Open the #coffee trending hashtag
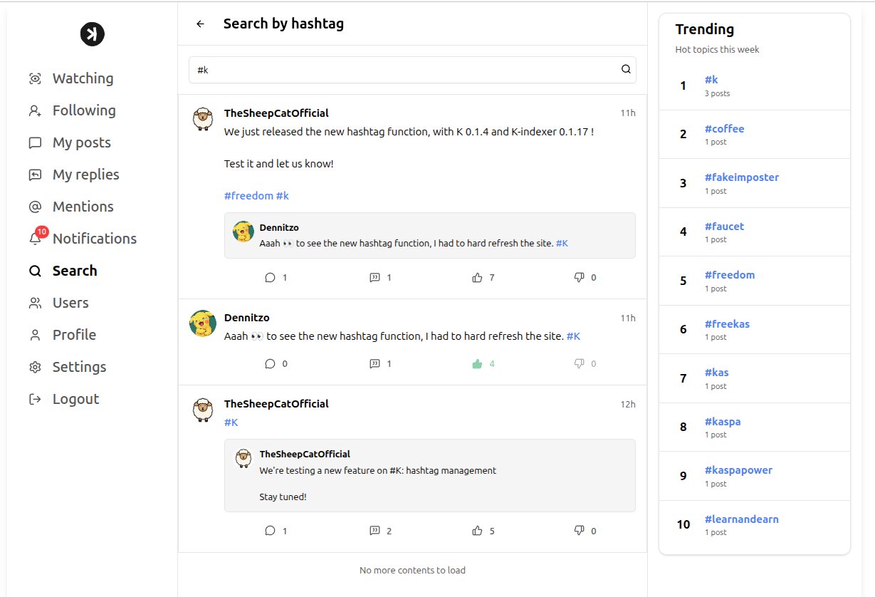The height and width of the screenshot is (597, 875). coord(724,129)
